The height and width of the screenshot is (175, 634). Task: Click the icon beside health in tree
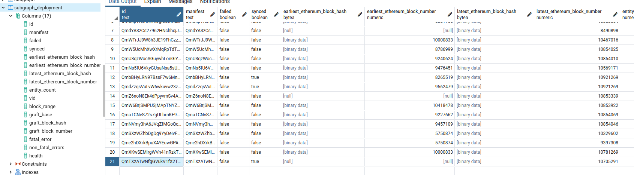tap(25, 156)
